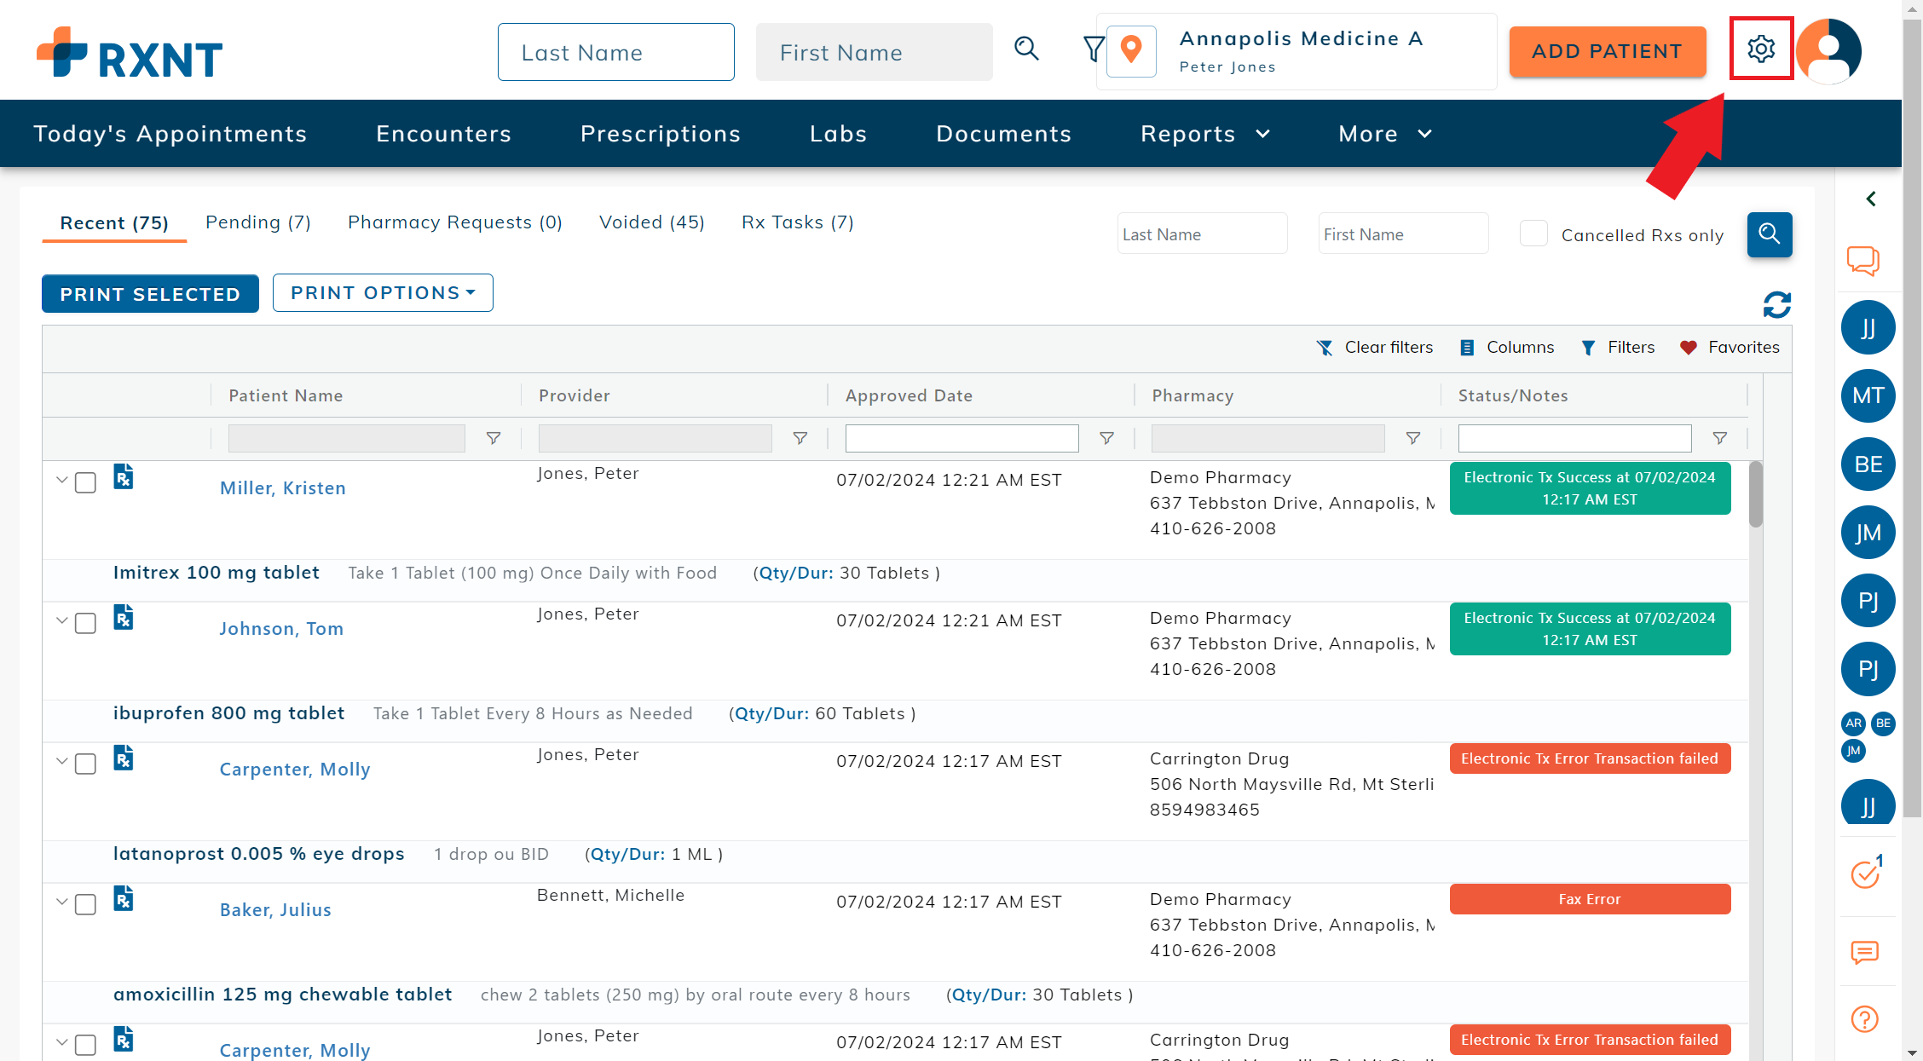Click the Patient Name column filter icon
1923x1061 pixels.
(x=493, y=438)
